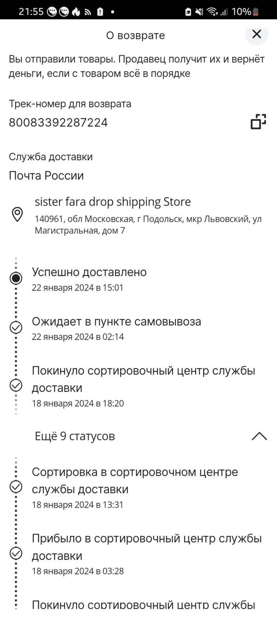The width and height of the screenshot is (277, 617).
Task: Open the 'sister fara drop shipping Store' name
Action: click(x=113, y=202)
